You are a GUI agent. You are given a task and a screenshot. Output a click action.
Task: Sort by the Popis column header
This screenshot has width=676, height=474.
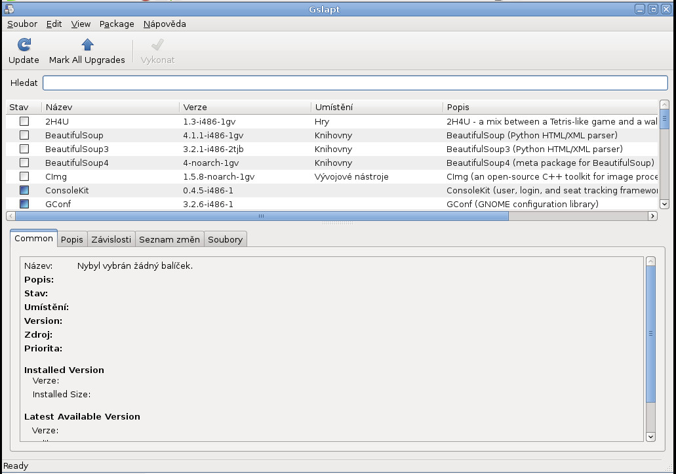coord(551,108)
